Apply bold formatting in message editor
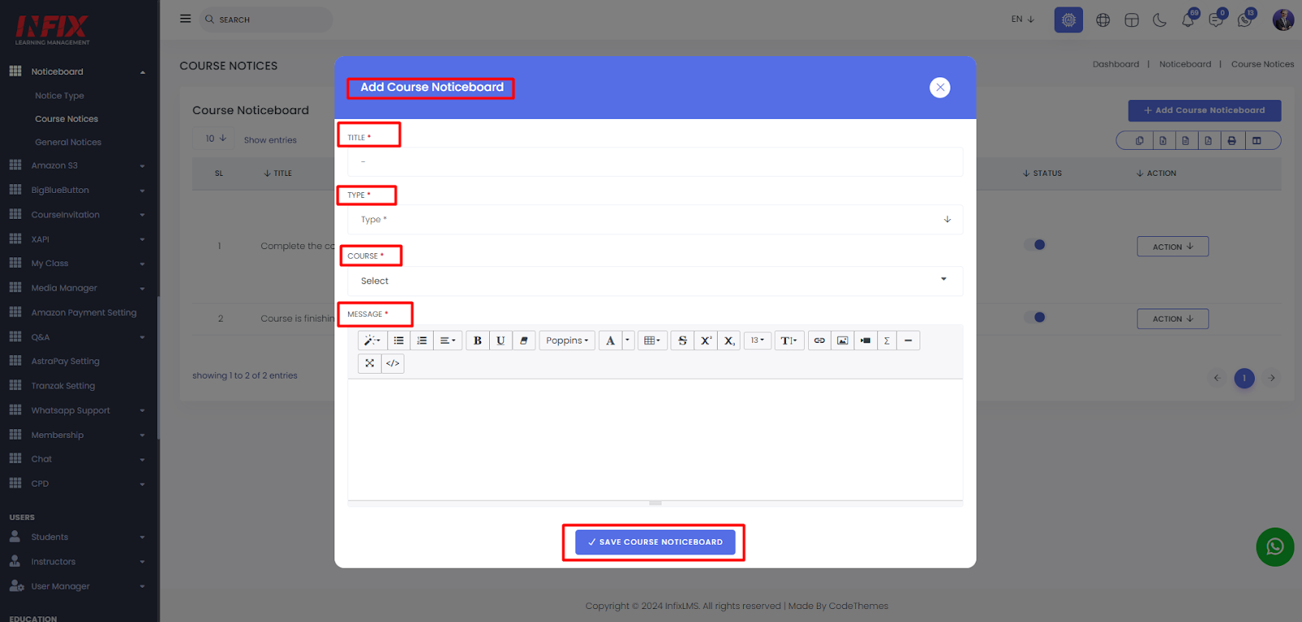1302x622 pixels. click(x=478, y=340)
